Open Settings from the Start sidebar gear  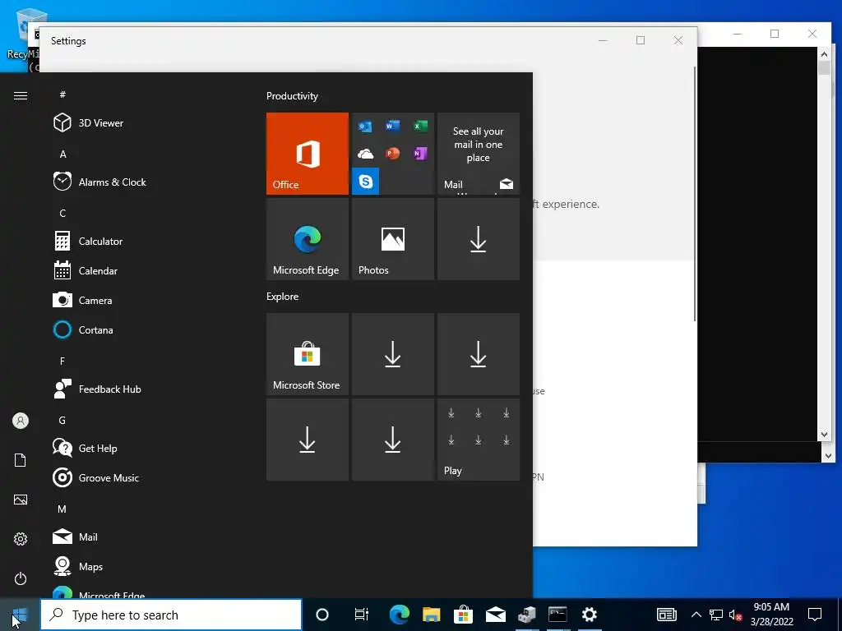pos(21,539)
